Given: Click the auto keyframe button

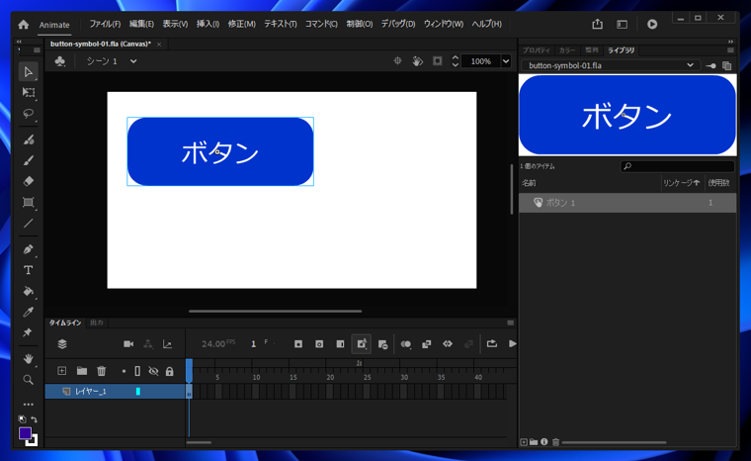Looking at the screenshot, I should coord(362,344).
